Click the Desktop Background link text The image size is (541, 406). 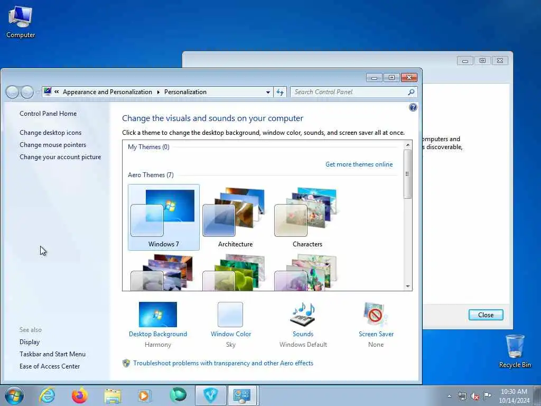point(157,334)
